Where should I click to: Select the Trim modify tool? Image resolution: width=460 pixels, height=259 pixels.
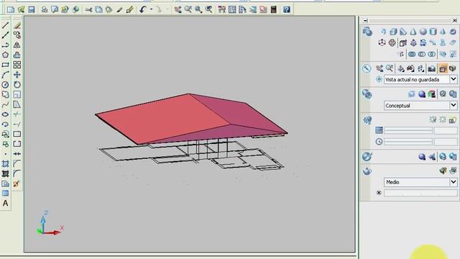click(17, 114)
